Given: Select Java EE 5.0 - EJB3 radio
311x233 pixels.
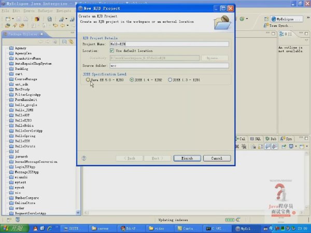Looking at the screenshot, I should pos(88,80).
